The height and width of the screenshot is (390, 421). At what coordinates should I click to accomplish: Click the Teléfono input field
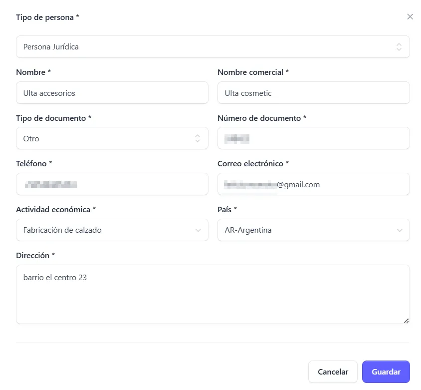click(x=112, y=184)
